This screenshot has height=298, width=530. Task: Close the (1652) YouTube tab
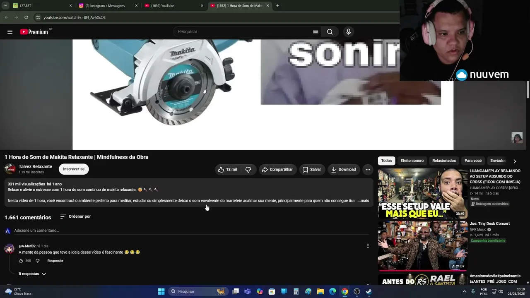point(202,6)
